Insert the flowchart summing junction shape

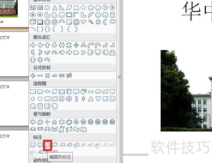click(62, 99)
